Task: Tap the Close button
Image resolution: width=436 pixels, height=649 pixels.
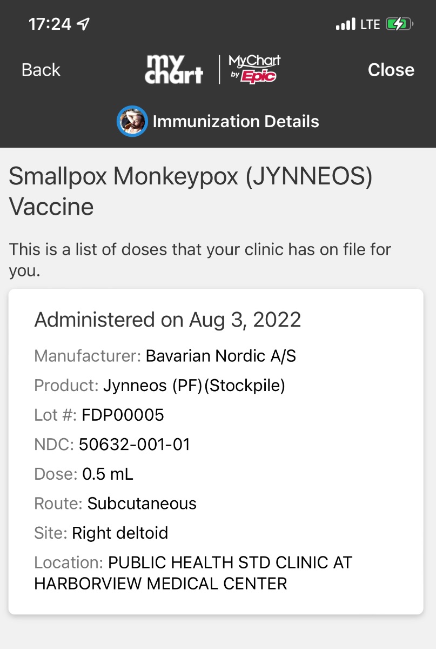Action: point(391,70)
